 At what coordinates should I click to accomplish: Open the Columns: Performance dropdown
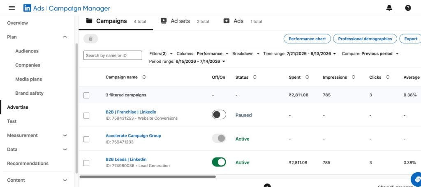pyautogui.click(x=202, y=54)
